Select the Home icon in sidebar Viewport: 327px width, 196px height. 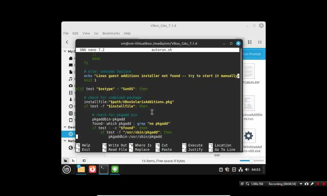pyautogui.click(x=71, y=58)
